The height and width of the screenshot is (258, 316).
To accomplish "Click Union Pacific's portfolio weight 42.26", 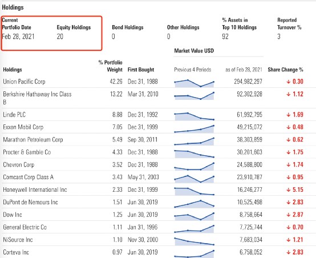I will click(x=116, y=82).
